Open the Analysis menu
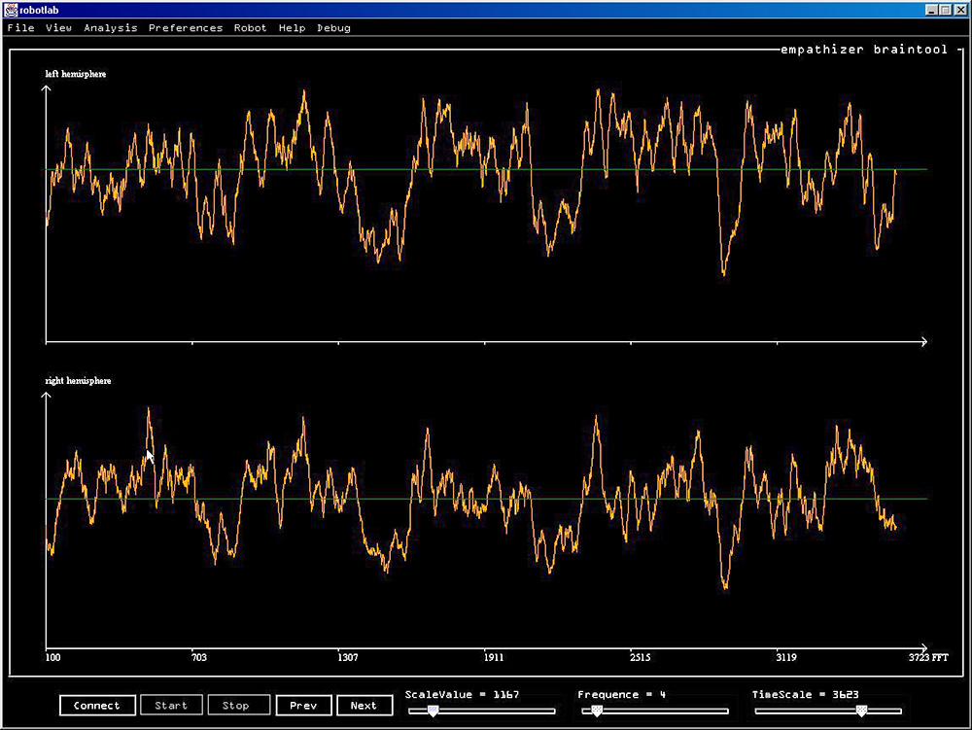 pos(111,28)
